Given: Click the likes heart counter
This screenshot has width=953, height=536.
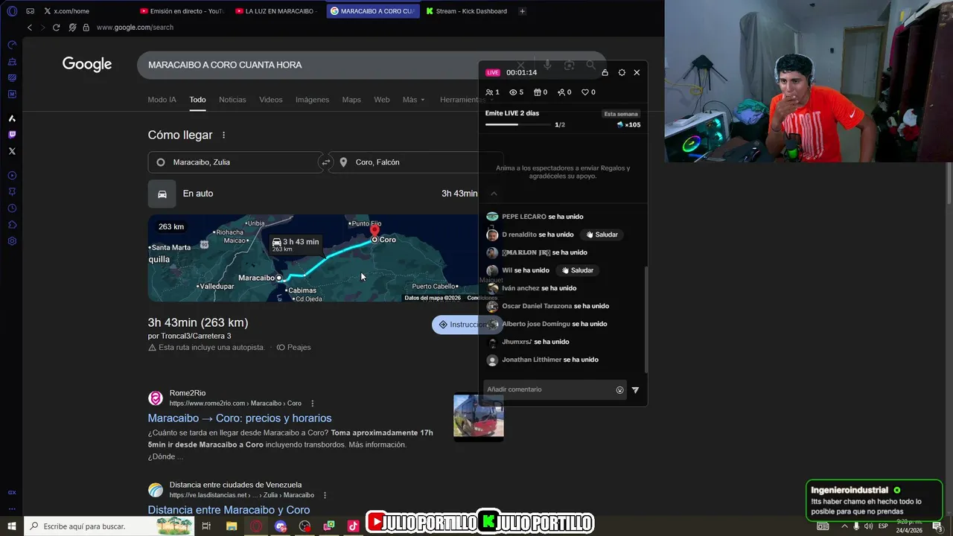Looking at the screenshot, I should click(588, 92).
